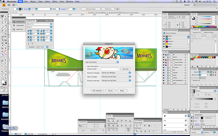Click the first Distribute Objects icon

109,125
